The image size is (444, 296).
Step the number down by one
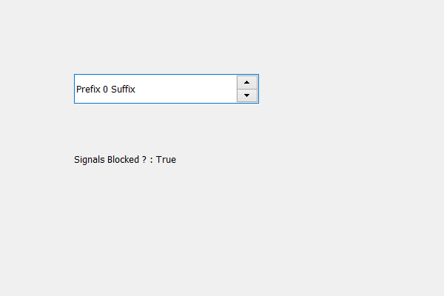click(246, 95)
